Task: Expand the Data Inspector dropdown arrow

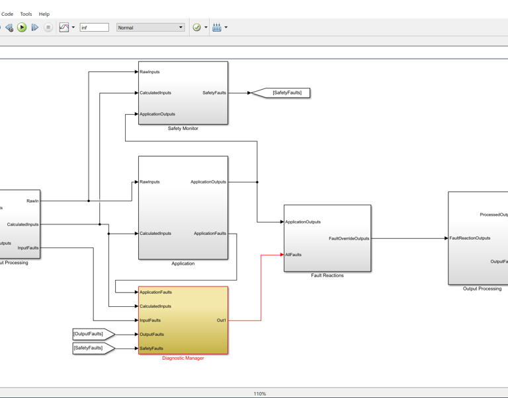Action: [x=73, y=28]
